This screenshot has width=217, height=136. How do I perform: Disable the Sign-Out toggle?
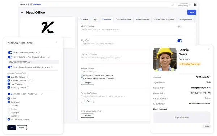coord(180,41)
